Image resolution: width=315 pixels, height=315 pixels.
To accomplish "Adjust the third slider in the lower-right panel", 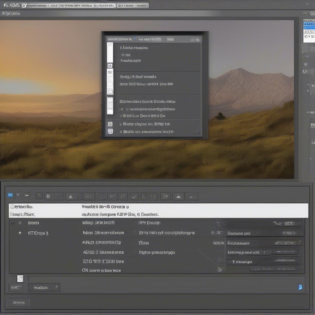I will click(285, 261).
